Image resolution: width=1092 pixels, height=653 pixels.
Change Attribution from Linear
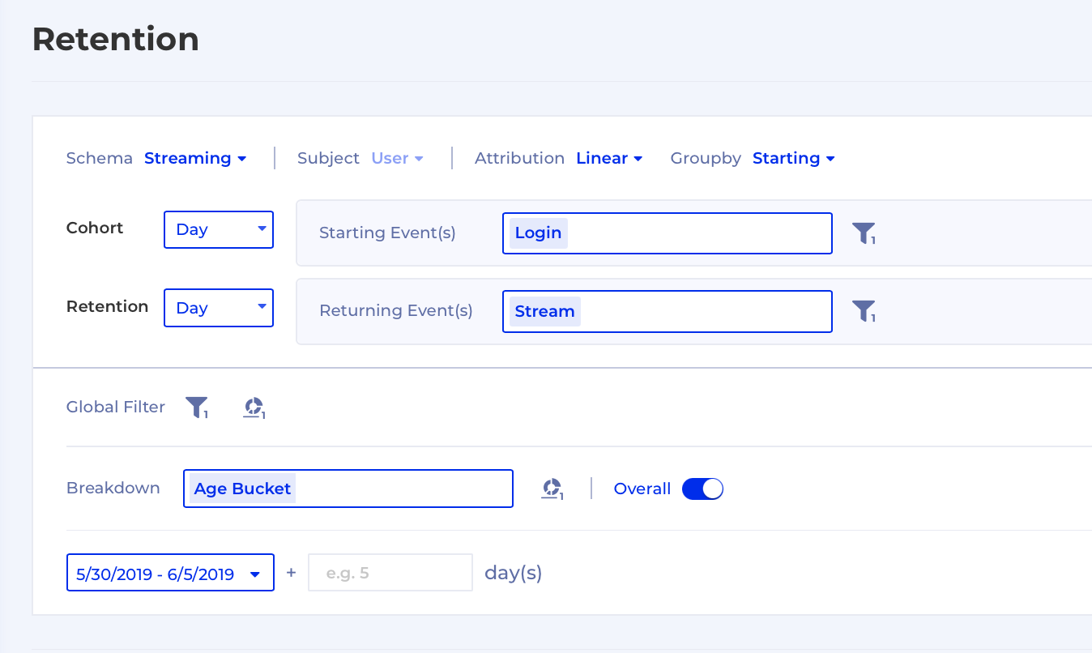609,158
